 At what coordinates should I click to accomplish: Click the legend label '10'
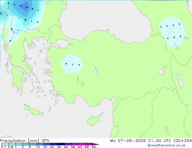38,147
